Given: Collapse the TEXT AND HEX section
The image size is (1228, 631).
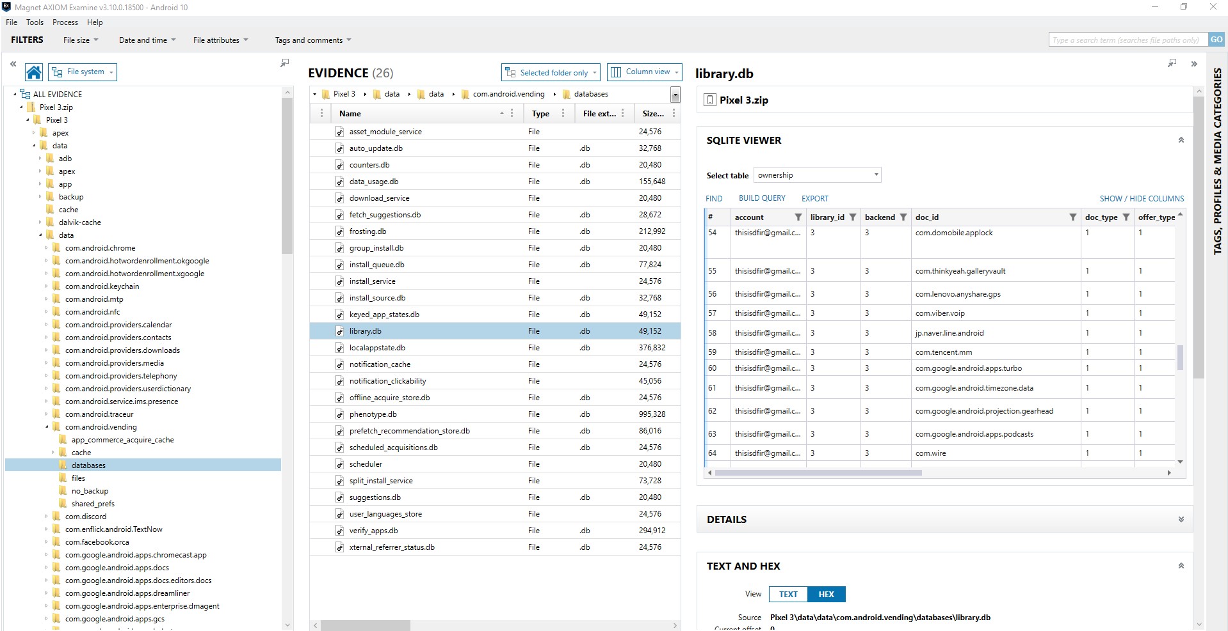Looking at the screenshot, I should click(x=1181, y=566).
